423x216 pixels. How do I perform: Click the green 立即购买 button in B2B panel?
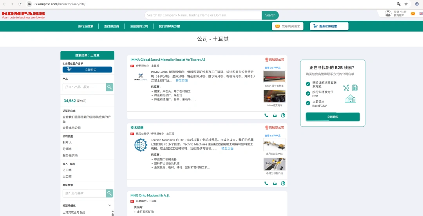(x=333, y=117)
